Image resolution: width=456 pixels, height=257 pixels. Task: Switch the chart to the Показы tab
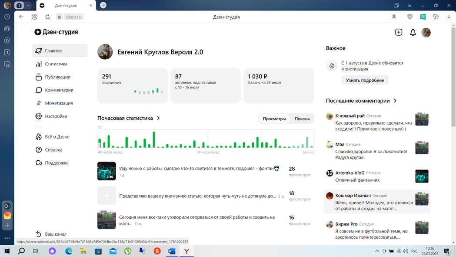302,118
